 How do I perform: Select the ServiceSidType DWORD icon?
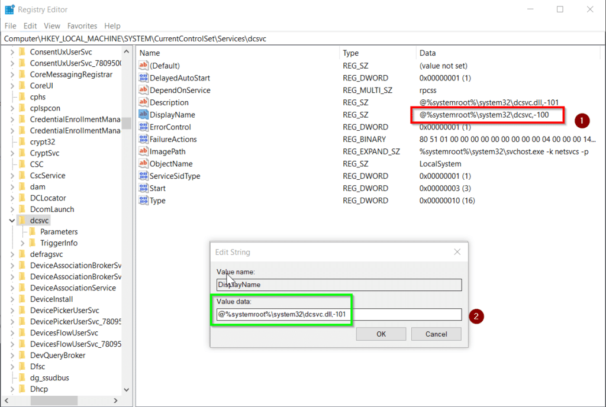coord(143,176)
